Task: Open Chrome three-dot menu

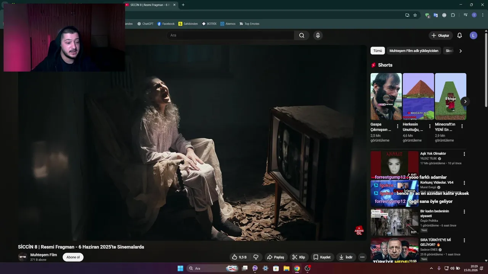Action: coord(483,15)
